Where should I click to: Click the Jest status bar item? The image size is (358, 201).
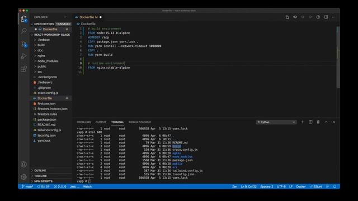[x=74, y=186]
